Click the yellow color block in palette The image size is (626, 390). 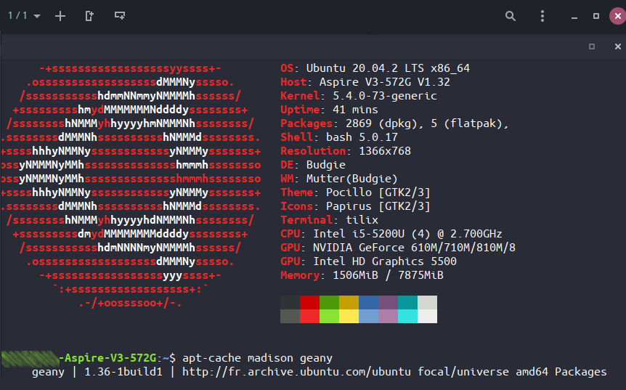pyautogui.click(x=349, y=303)
